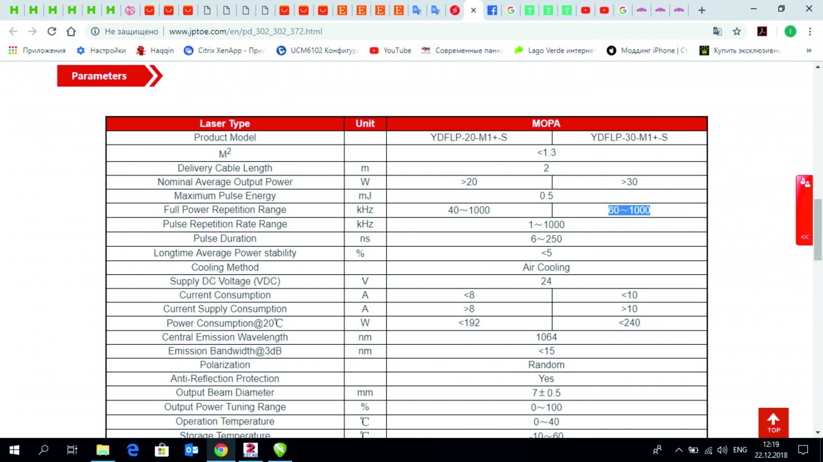
Task: Open the Adobe Acrobat extension icon
Action: click(762, 32)
